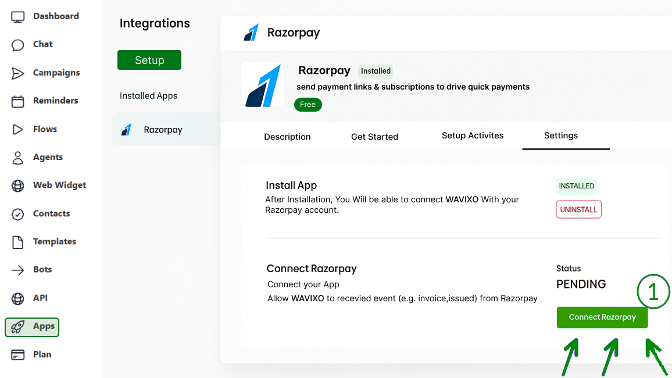Click the Web Widget globe icon
Screen dimensions: 672x378
(x=18, y=186)
